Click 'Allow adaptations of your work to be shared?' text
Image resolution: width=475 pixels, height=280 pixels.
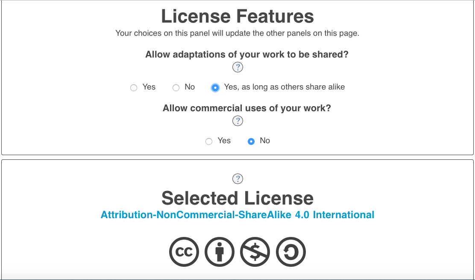click(247, 55)
